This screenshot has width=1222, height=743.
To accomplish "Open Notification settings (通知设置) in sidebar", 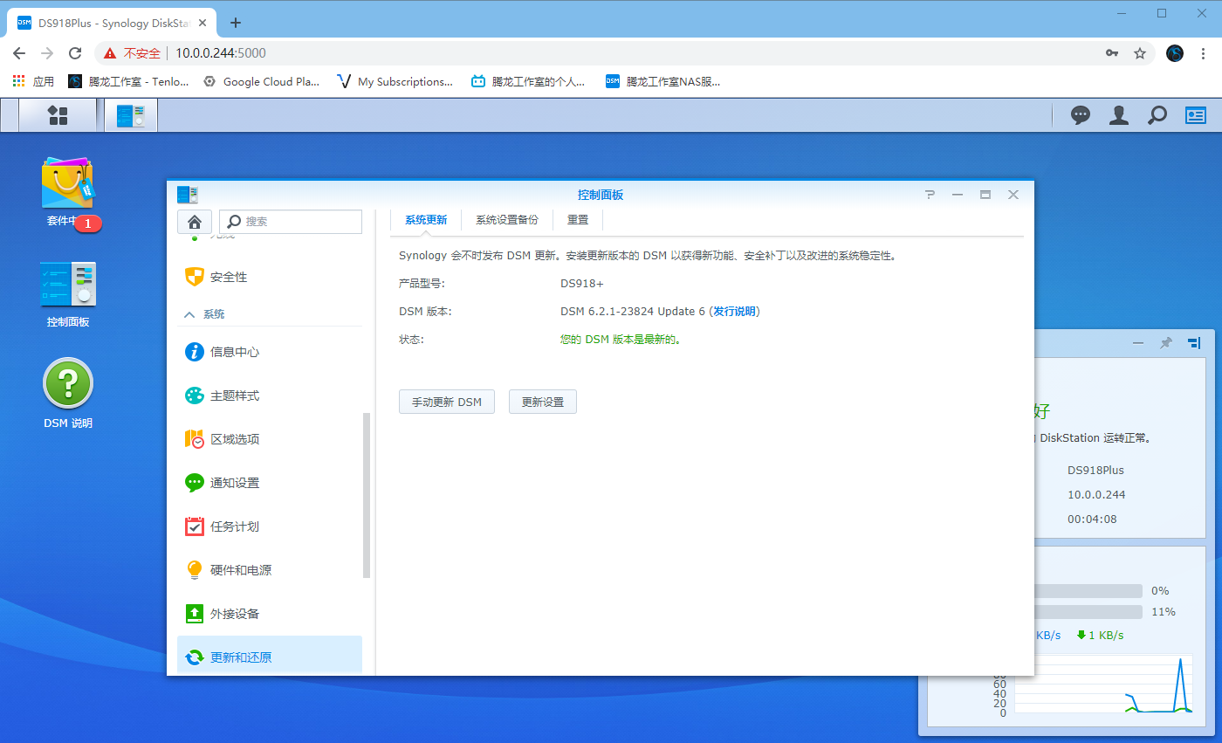I will point(270,483).
